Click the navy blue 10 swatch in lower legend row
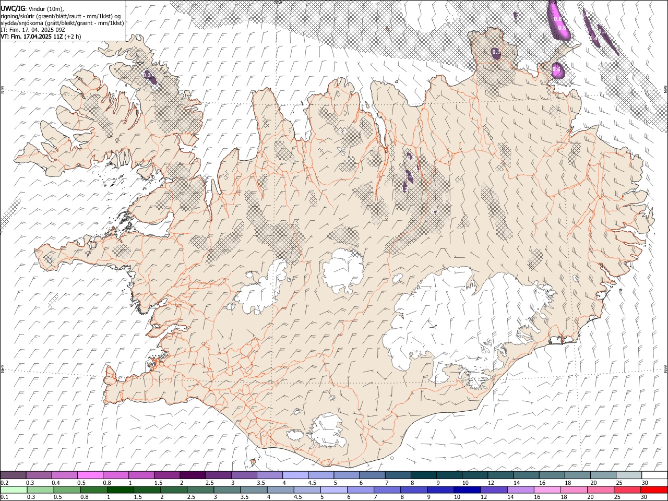668x501 pixels. point(467,490)
